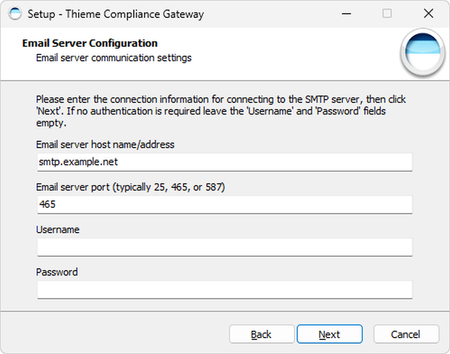Click the 'Email server host name/address' label
450x354 pixels.
pos(105,145)
